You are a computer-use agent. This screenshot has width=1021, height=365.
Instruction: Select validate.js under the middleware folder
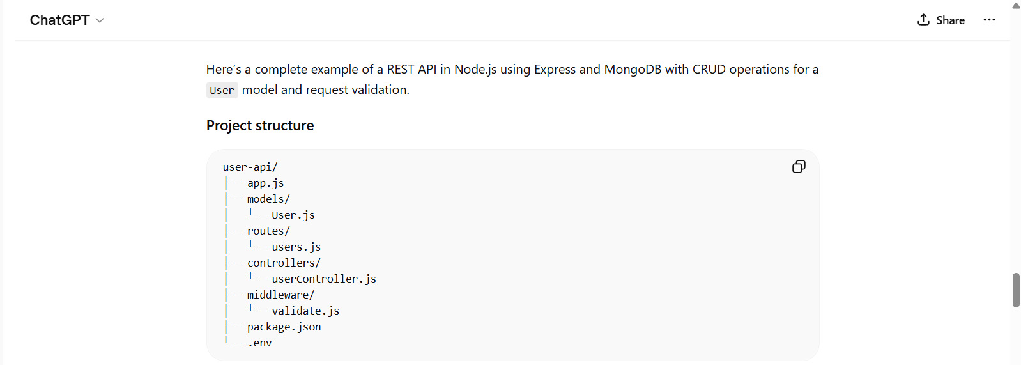coord(305,311)
